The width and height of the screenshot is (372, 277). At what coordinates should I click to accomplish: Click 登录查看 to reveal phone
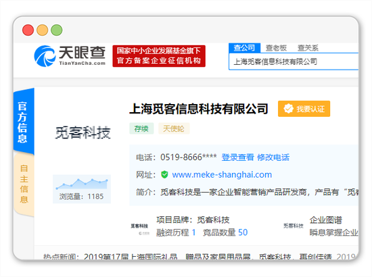(237, 157)
